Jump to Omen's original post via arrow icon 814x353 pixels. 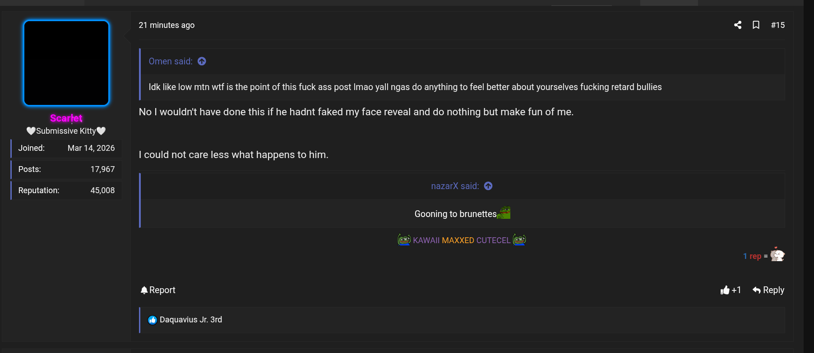pos(202,61)
